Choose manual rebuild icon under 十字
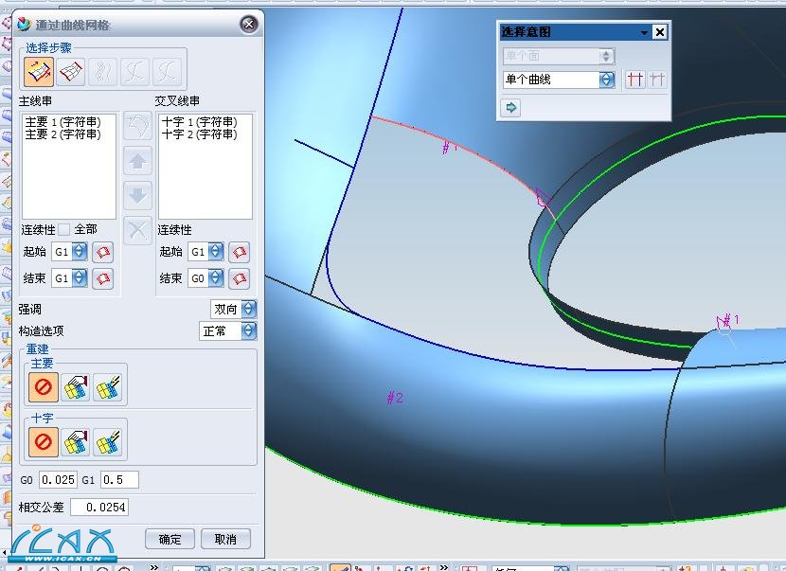 coord(76,441)
